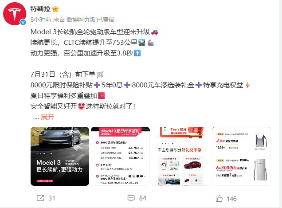Click the 微博网页版 source link
This screenshot has width=282, height=208.
click(81, 20)
